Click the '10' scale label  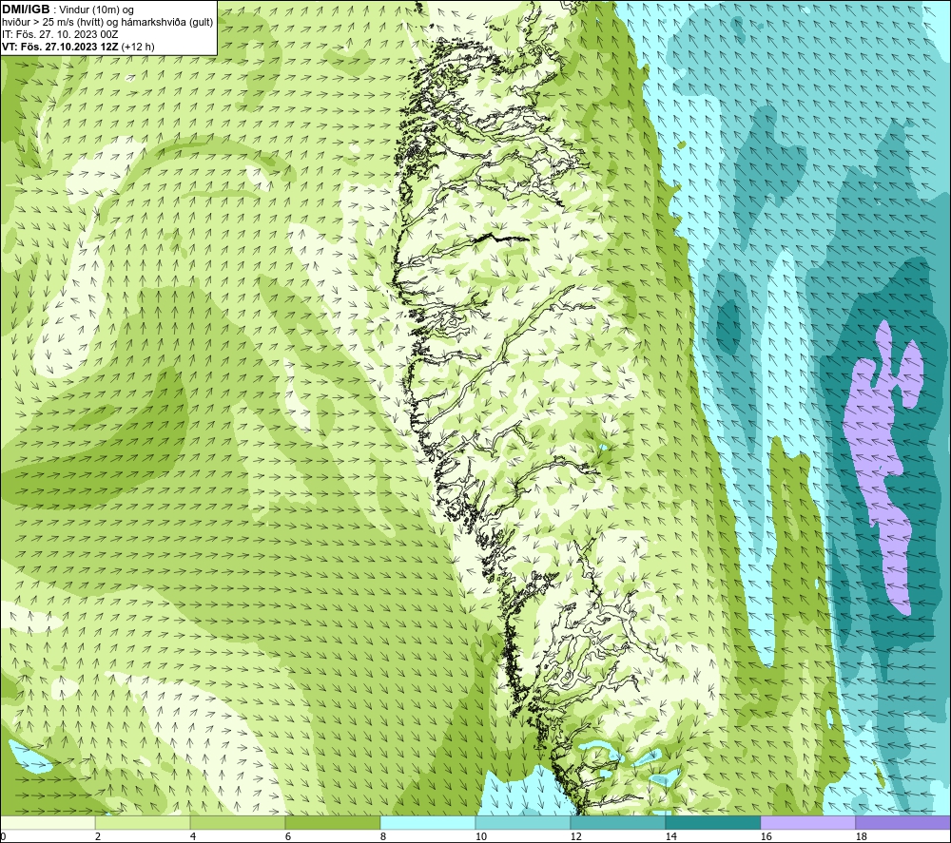(480, 837)
